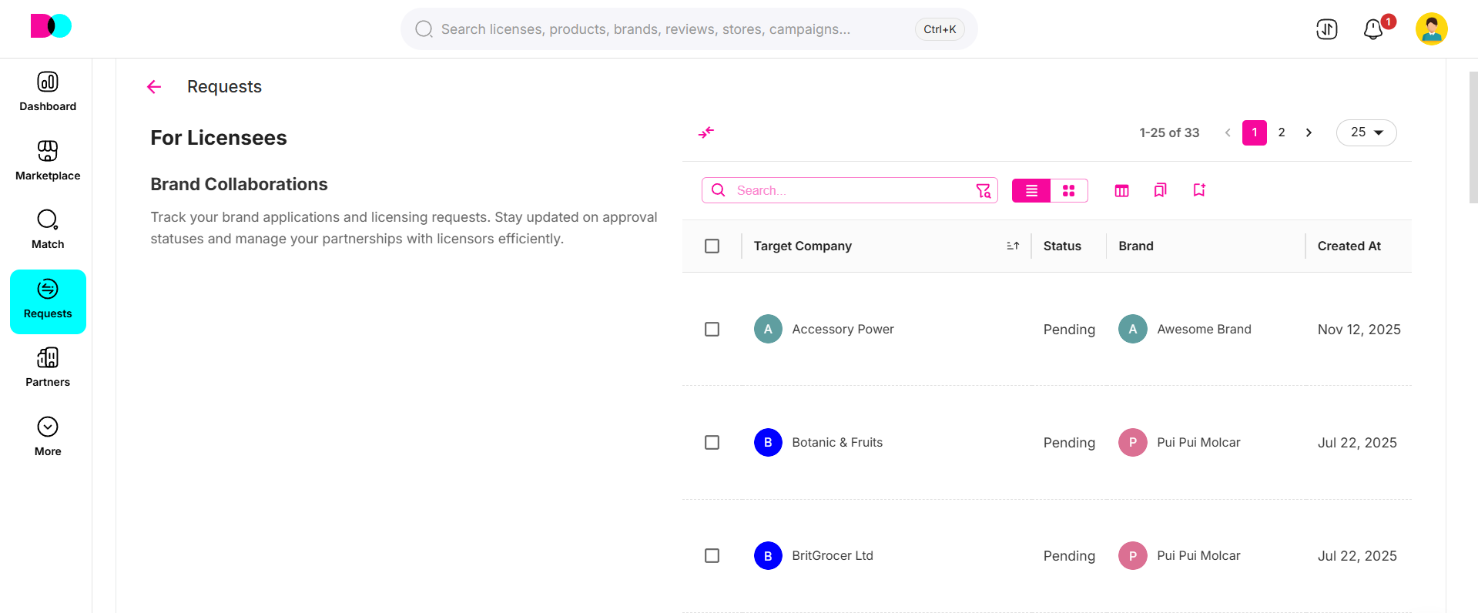Open the filter search icon
Screen dimensions: 1478x613
[984, 190]
